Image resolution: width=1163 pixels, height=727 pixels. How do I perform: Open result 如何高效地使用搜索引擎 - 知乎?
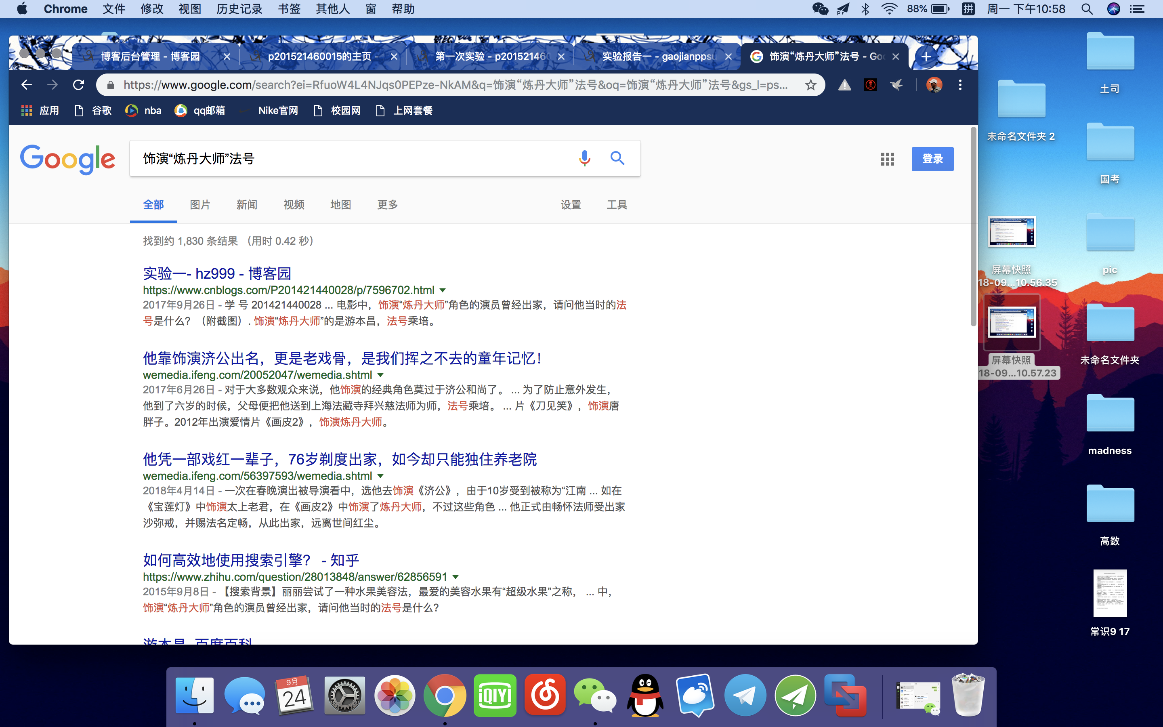(x=251, y=560)
